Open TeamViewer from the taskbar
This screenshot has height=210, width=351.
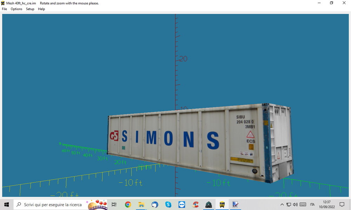[182, 204]
